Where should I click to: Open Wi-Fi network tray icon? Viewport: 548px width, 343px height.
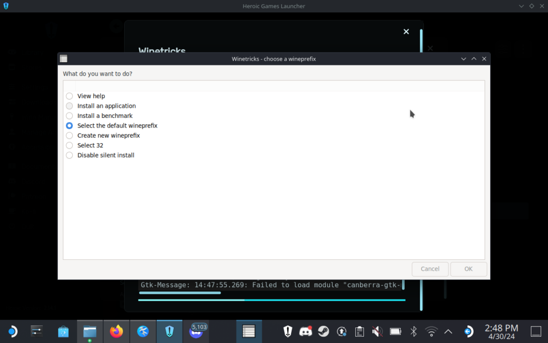tap(431, 331)
